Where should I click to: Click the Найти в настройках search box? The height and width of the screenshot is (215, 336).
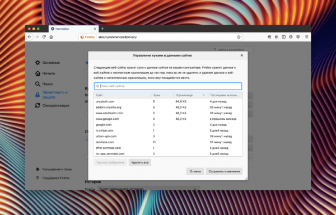pyautogui.click(x=232, y=49)
